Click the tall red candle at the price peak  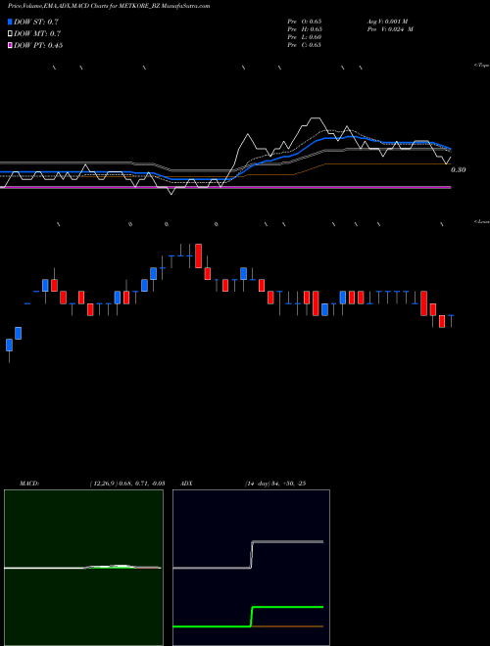tap(198, 255)
